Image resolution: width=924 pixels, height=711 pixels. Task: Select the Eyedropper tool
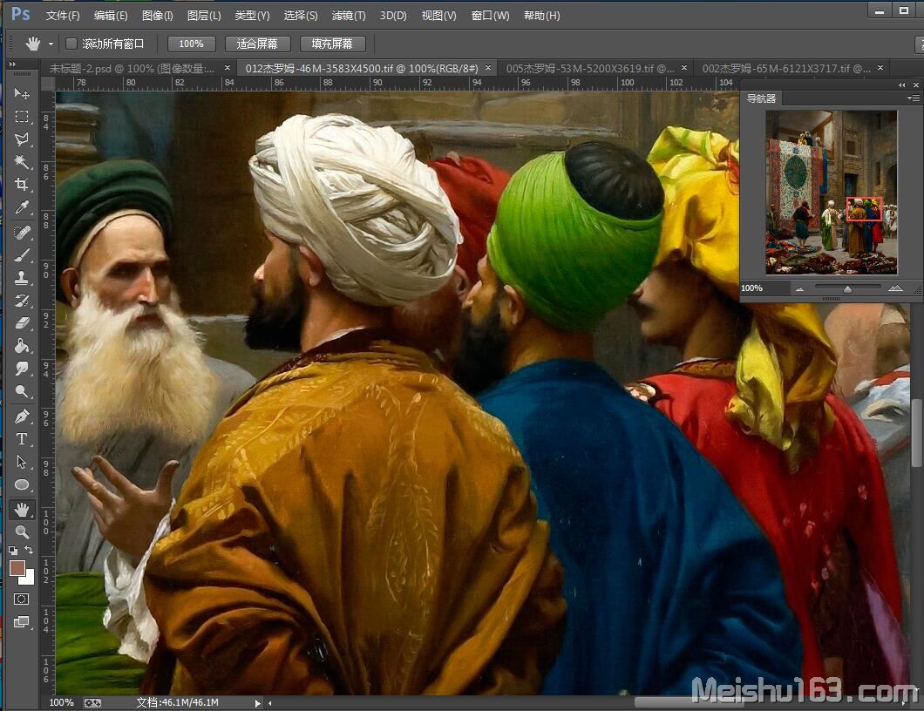pos(22,207)
